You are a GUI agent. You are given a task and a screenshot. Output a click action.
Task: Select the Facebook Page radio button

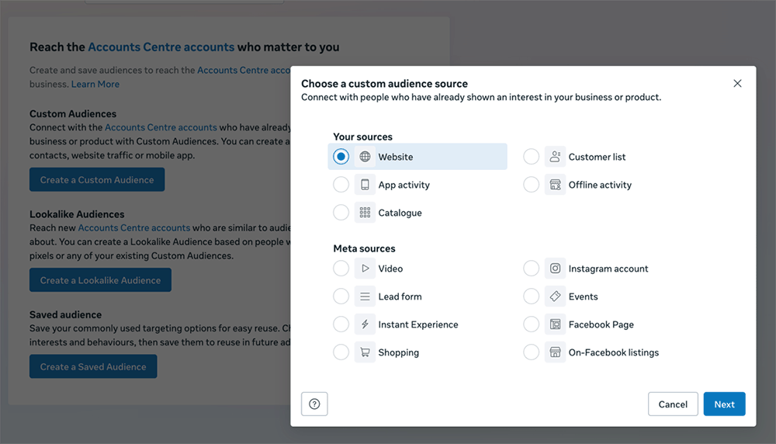531,324
